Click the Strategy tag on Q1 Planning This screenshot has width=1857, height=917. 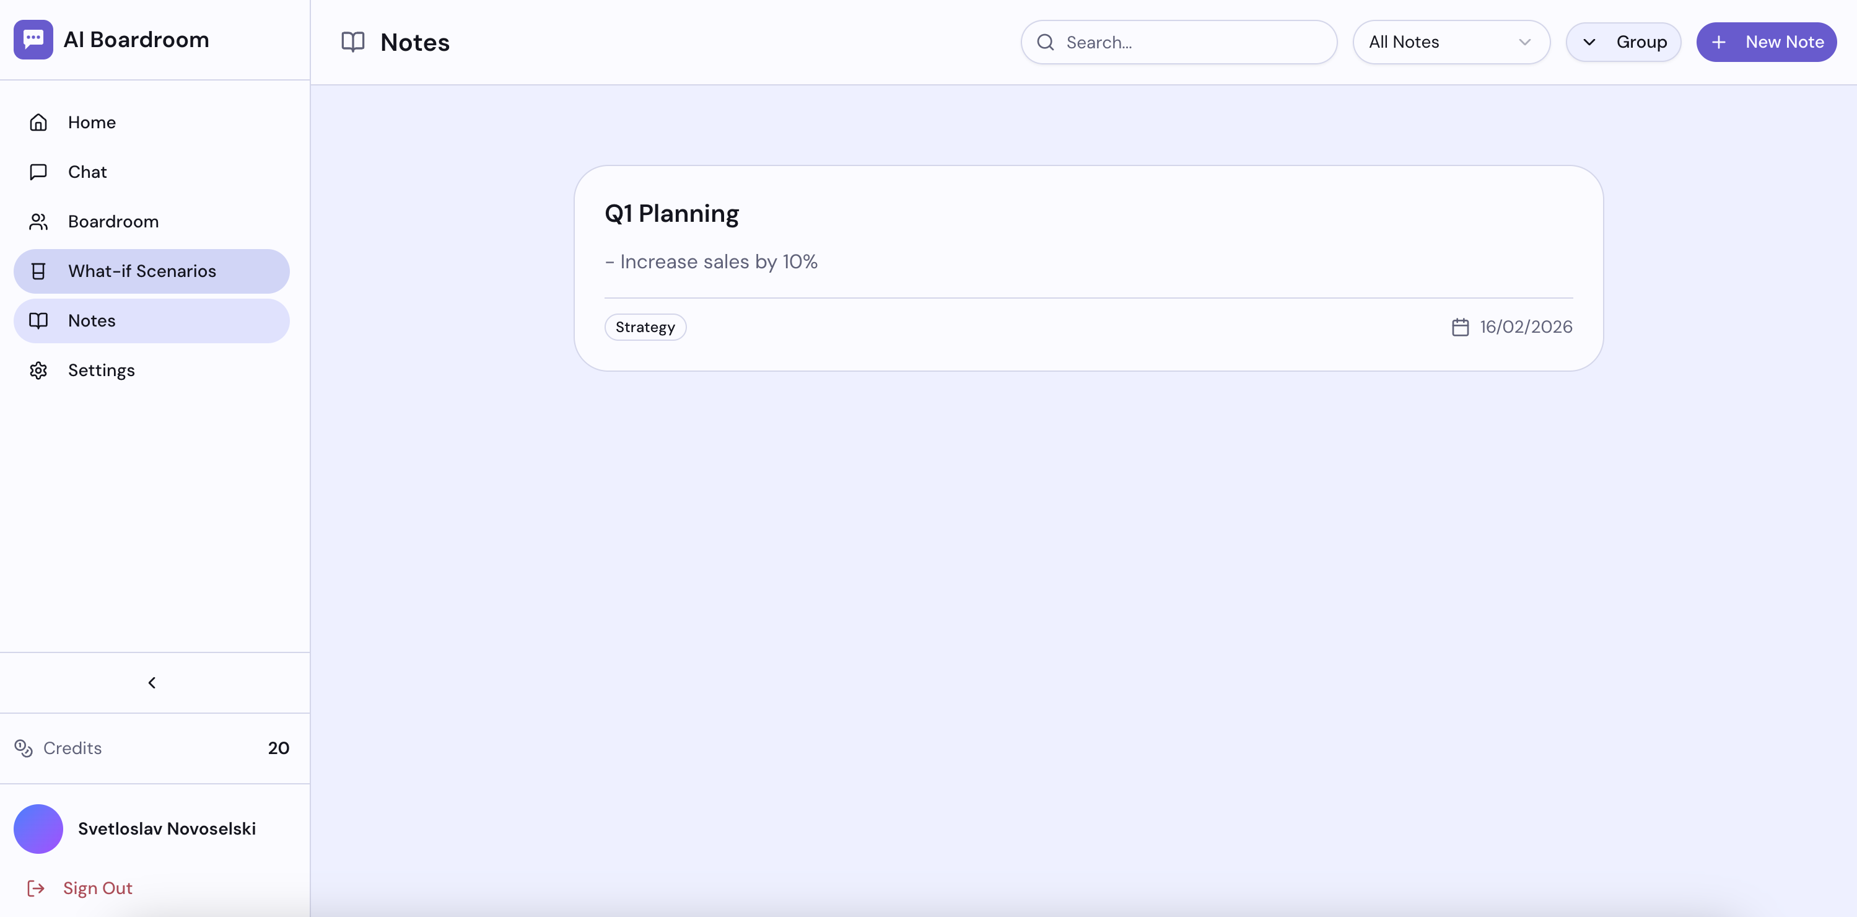point(644,327)
